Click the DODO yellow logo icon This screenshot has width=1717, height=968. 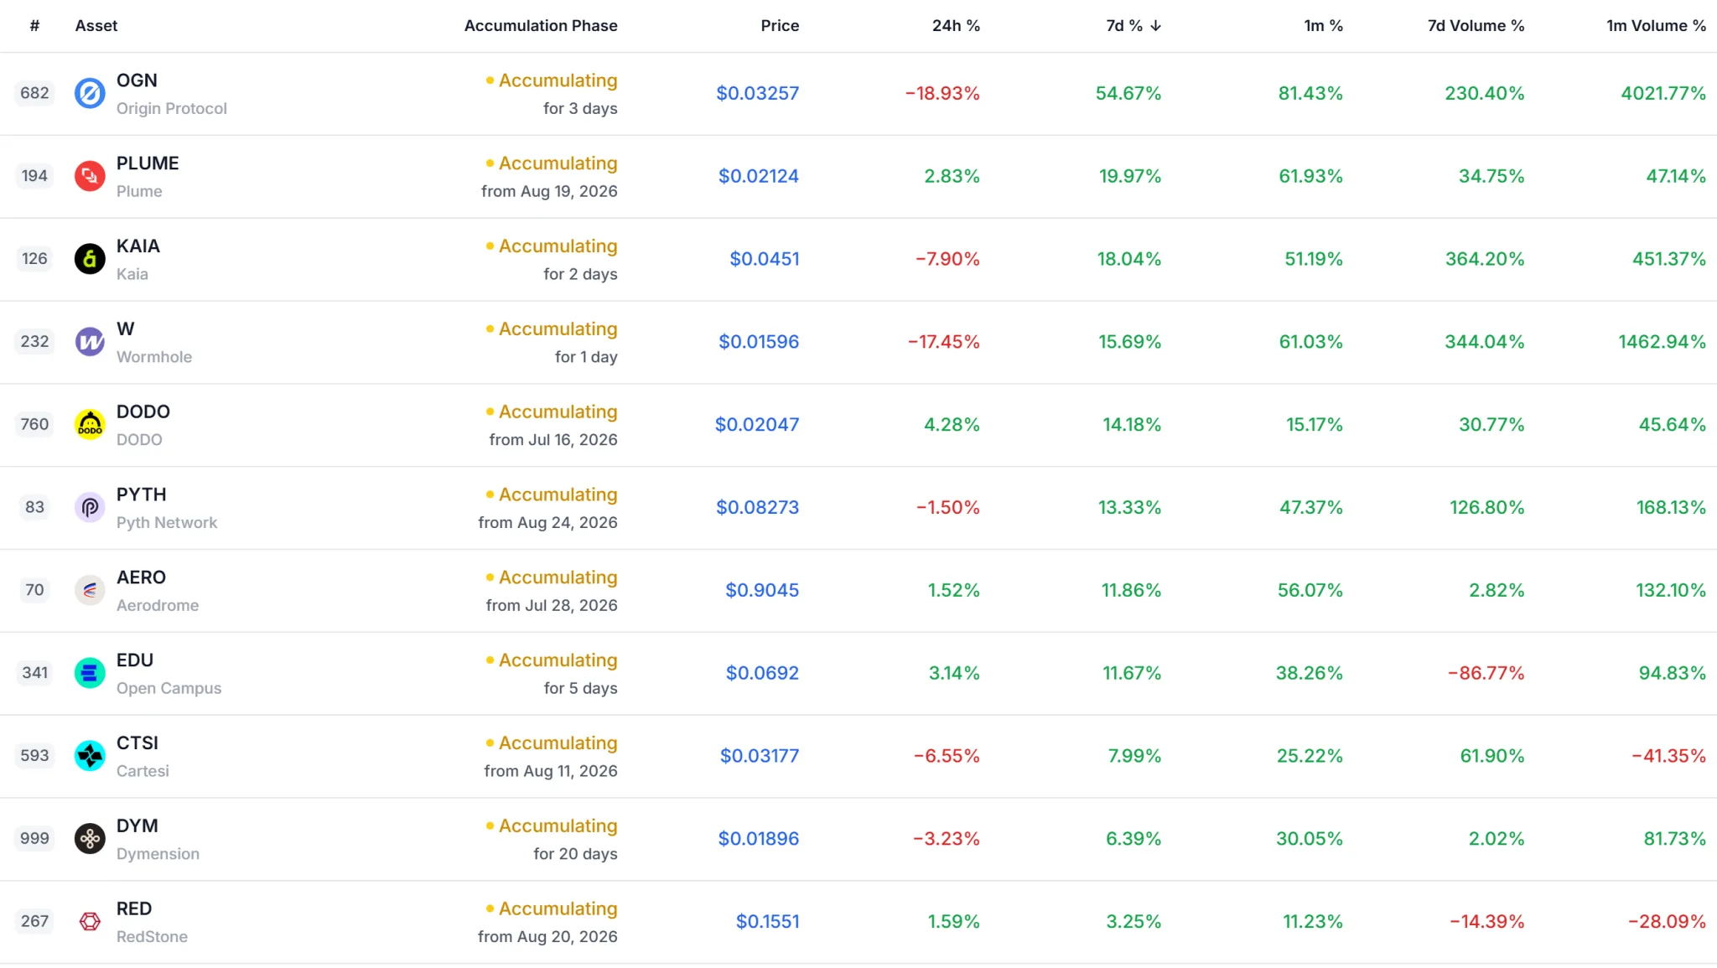click(x=90, y=424)
